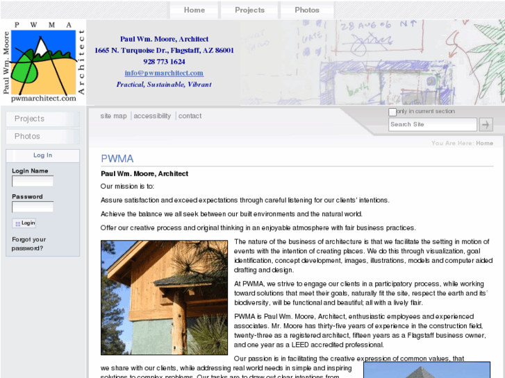Click the pyramid roof photo thumbnail
This screenshot has height=378, width=505.
[427, 370]
